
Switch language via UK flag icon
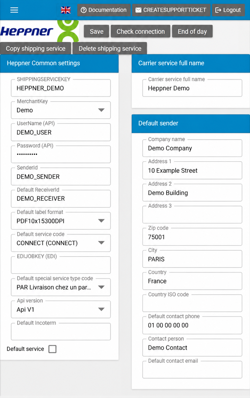click(x=66, y=10)
